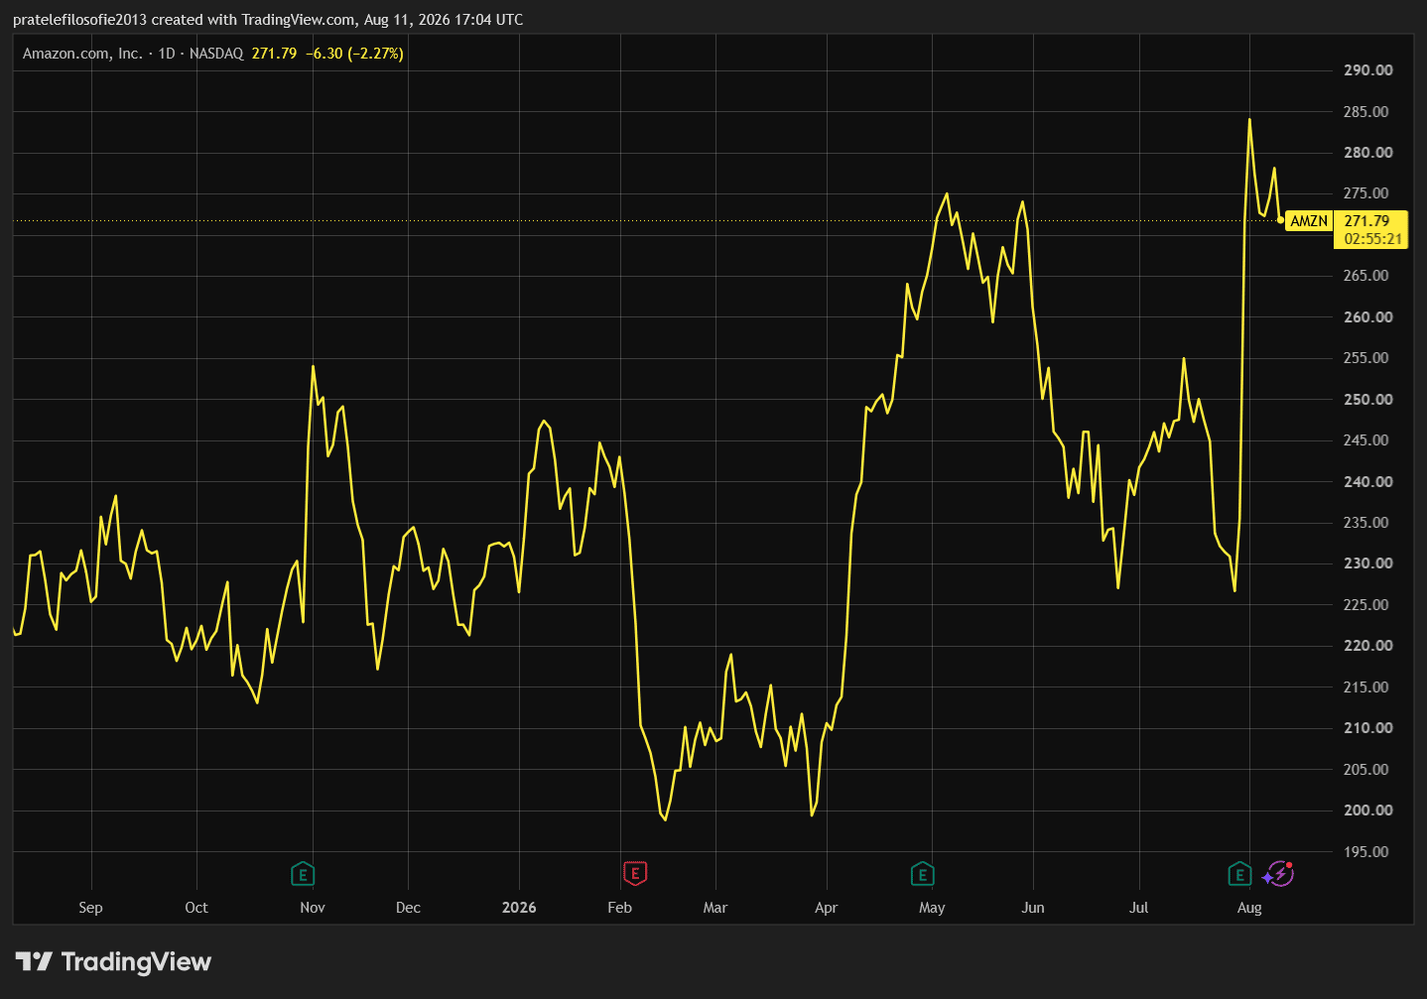Click the 255.00 price axis label
This screenshot has height=999, width=1427.
[1366, 358]
